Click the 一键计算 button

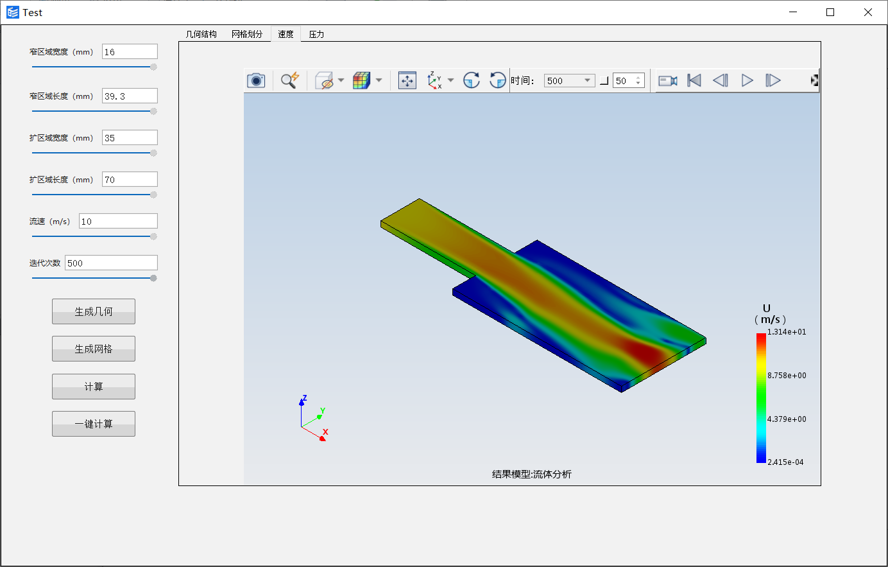tap(94, 424)
